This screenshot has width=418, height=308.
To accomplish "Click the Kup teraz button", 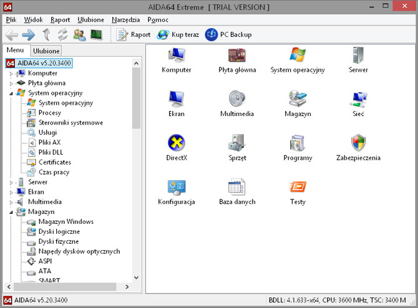I will [x=178, y=35].
